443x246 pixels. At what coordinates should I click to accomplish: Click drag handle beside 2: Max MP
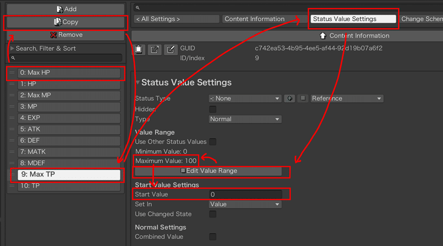pos(12,95)
